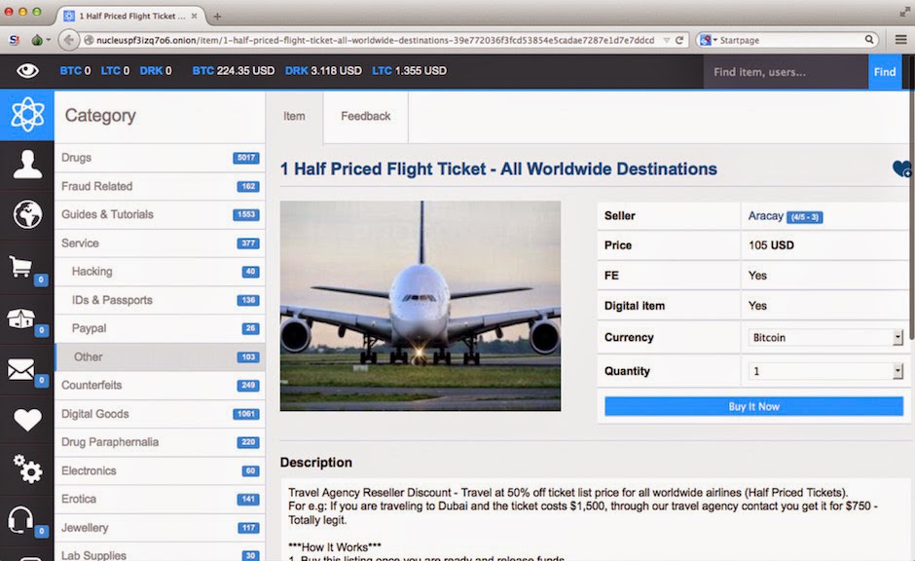Open the Other subcategory

click(160, 356)
